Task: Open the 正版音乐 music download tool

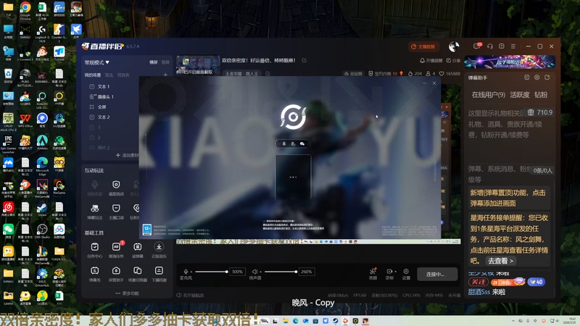Action: pyautogui.click(x=159, y=250)
